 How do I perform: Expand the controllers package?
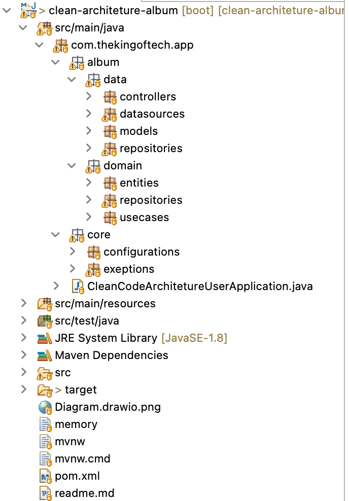tap(89, 96)
